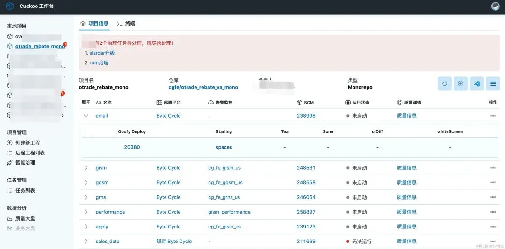Viewport: 505px width, 249px height.
Task: Open 智能治理 in sidebar
Action: (25, 163)
